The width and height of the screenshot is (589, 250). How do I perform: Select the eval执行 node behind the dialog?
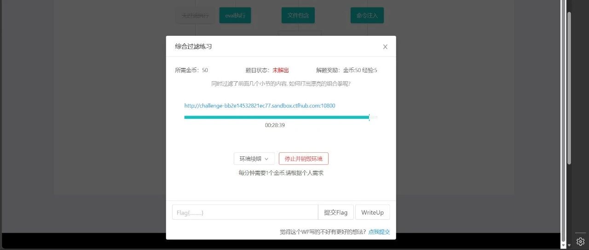pyautogui.click(x=235, y=15)
